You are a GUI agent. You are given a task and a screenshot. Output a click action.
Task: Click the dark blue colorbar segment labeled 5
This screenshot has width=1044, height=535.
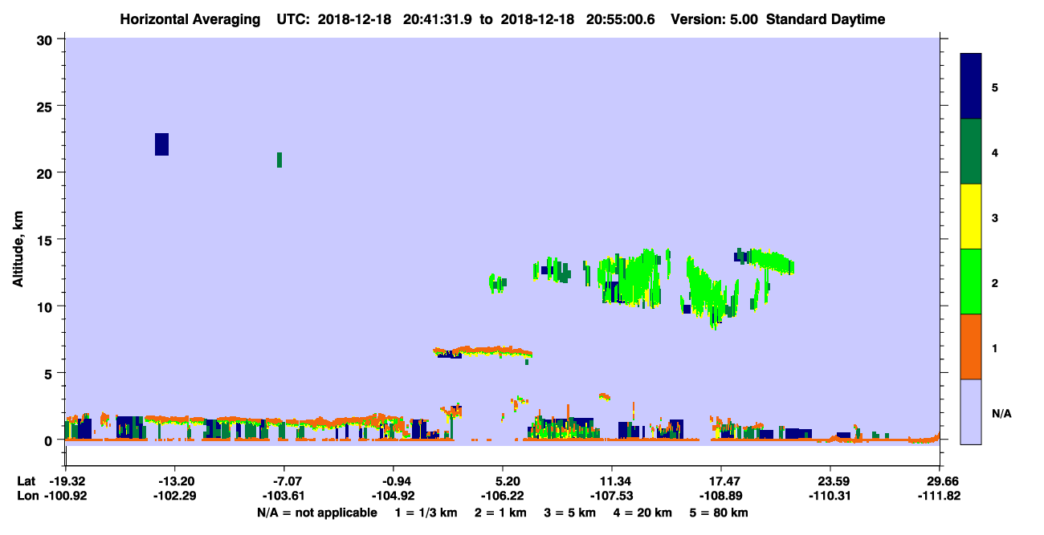971,86
